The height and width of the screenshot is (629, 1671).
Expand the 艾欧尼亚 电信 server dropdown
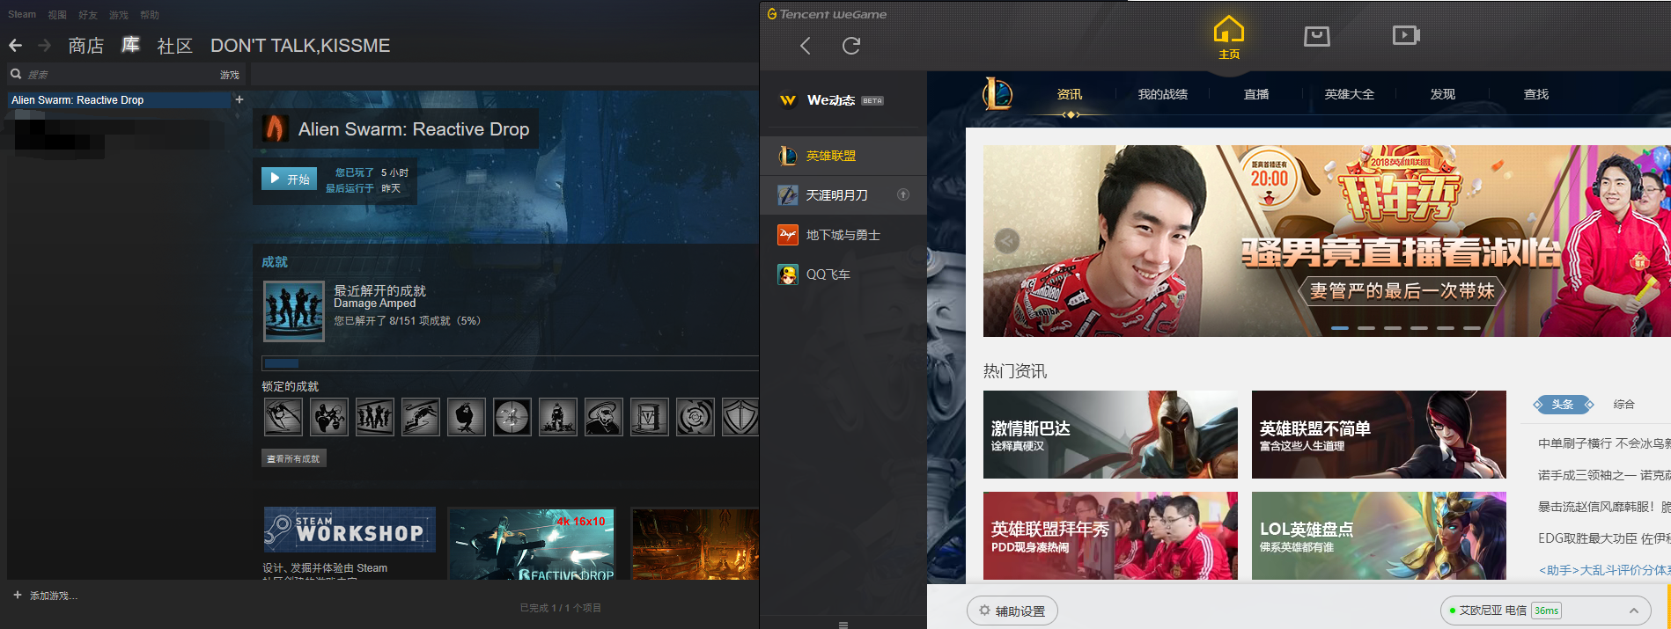pos(1634,611)
